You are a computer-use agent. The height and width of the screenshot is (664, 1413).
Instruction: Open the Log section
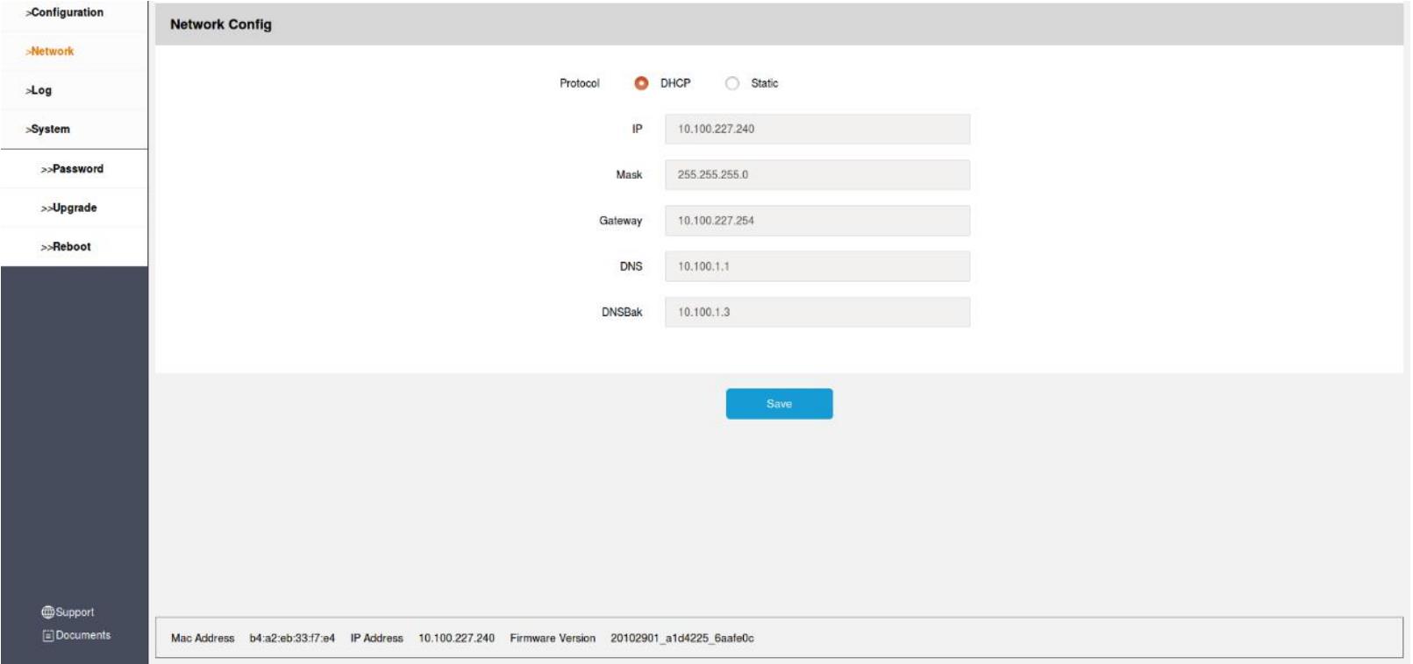pyautogui.click(x=40, y=90)
